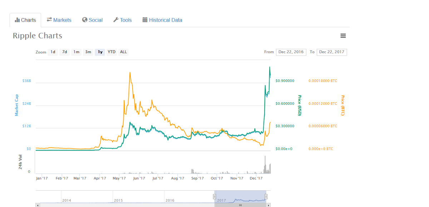This screenshot has width=429, height=207.
Task: Click the 2015 label in navigator
Action: click(118, 200)
